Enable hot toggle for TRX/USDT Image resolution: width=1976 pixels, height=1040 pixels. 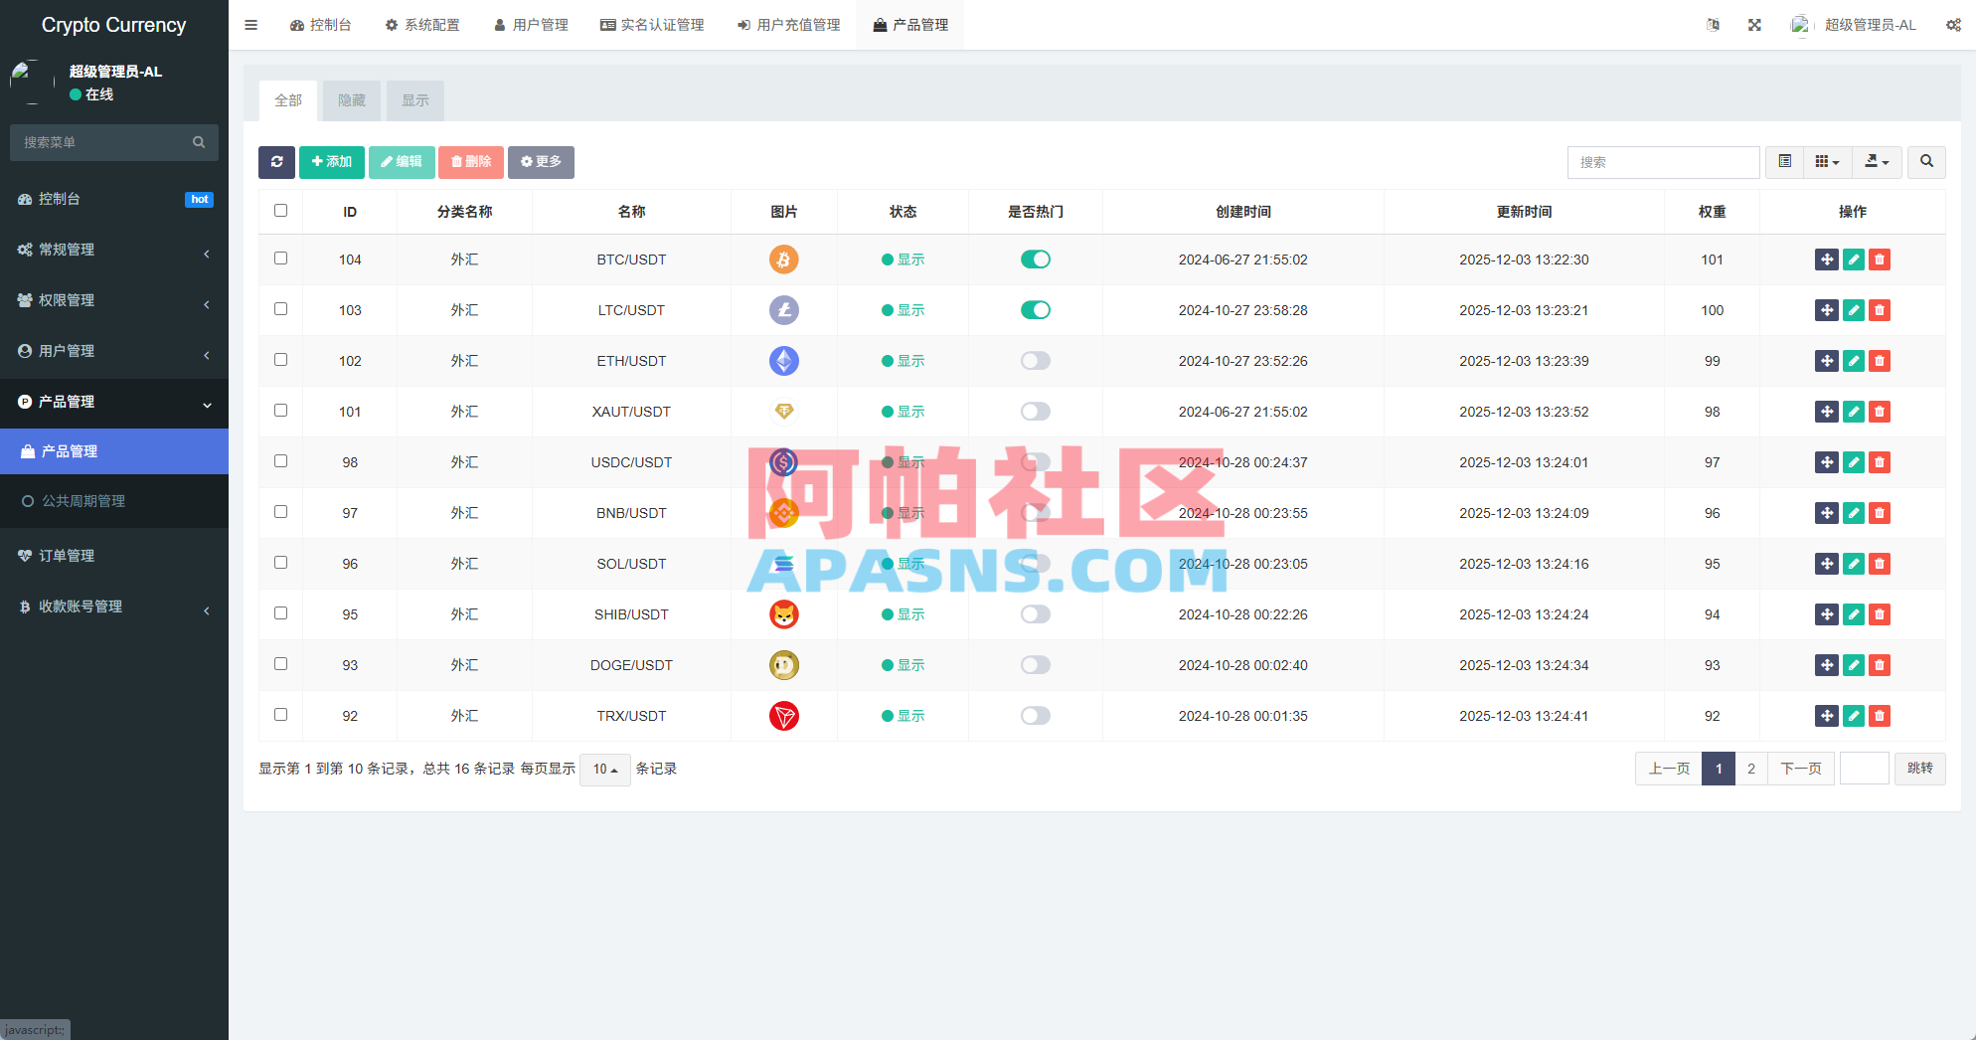(x=1036, y=716)
